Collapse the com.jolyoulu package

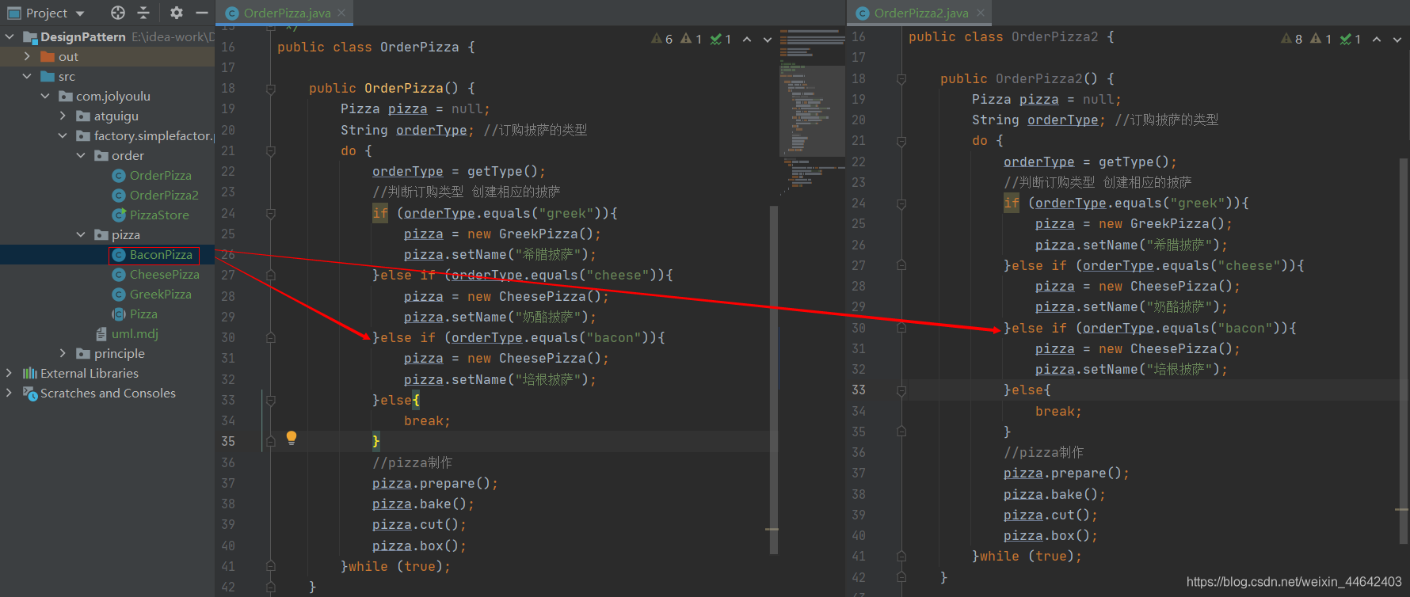45,96
